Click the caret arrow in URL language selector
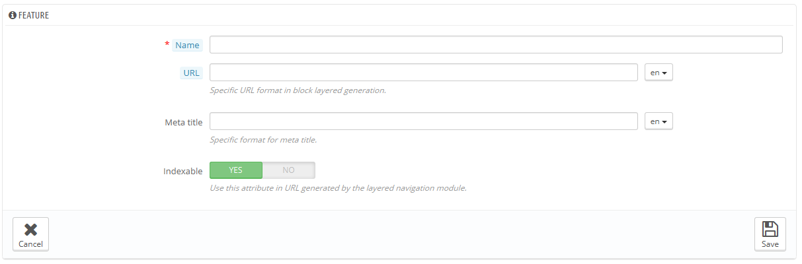802x264 pixels. pyautogui.click(x=664, y=73)
